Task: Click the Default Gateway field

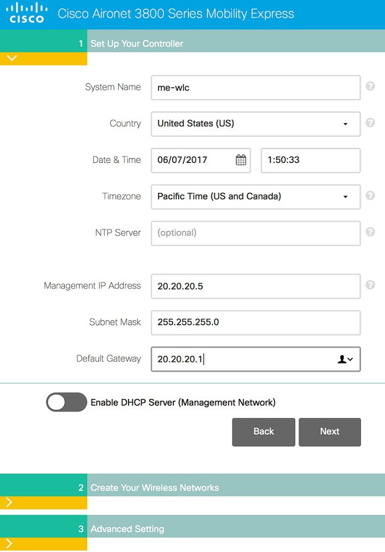Action: [x=256, y=359]
